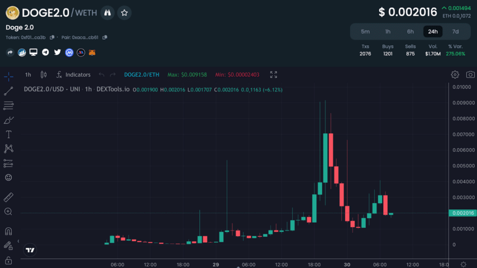Select the 5m stats timeframe
This screenshot has height=268, width=477.
365,31
